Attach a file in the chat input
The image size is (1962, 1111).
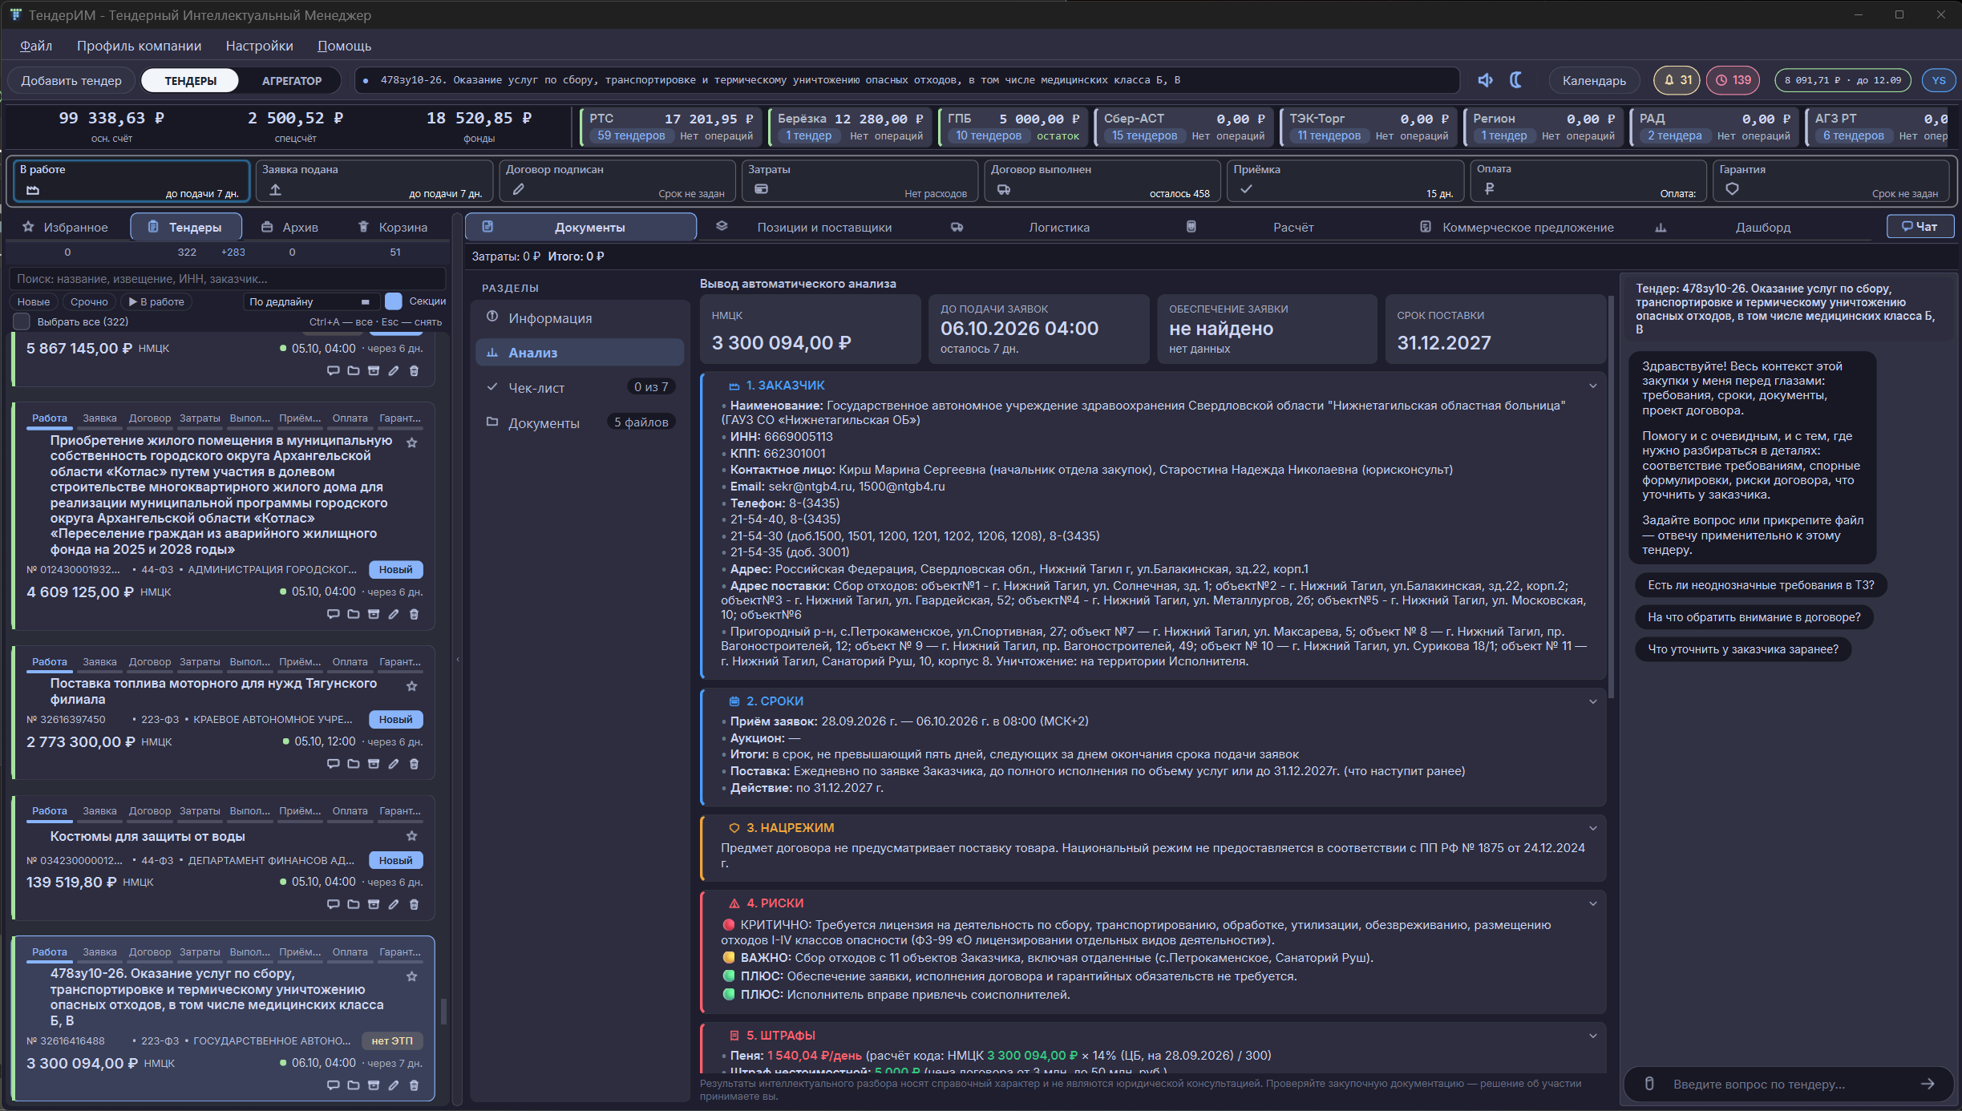pos(1649,1084)
